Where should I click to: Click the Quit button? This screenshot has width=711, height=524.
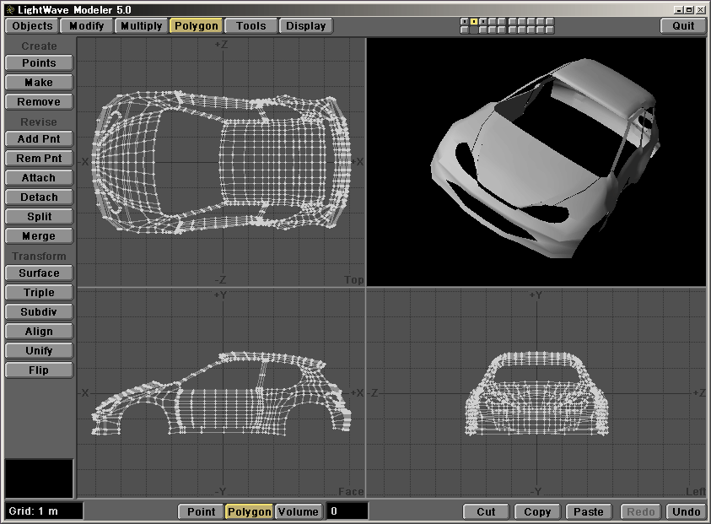coord(683,25)
